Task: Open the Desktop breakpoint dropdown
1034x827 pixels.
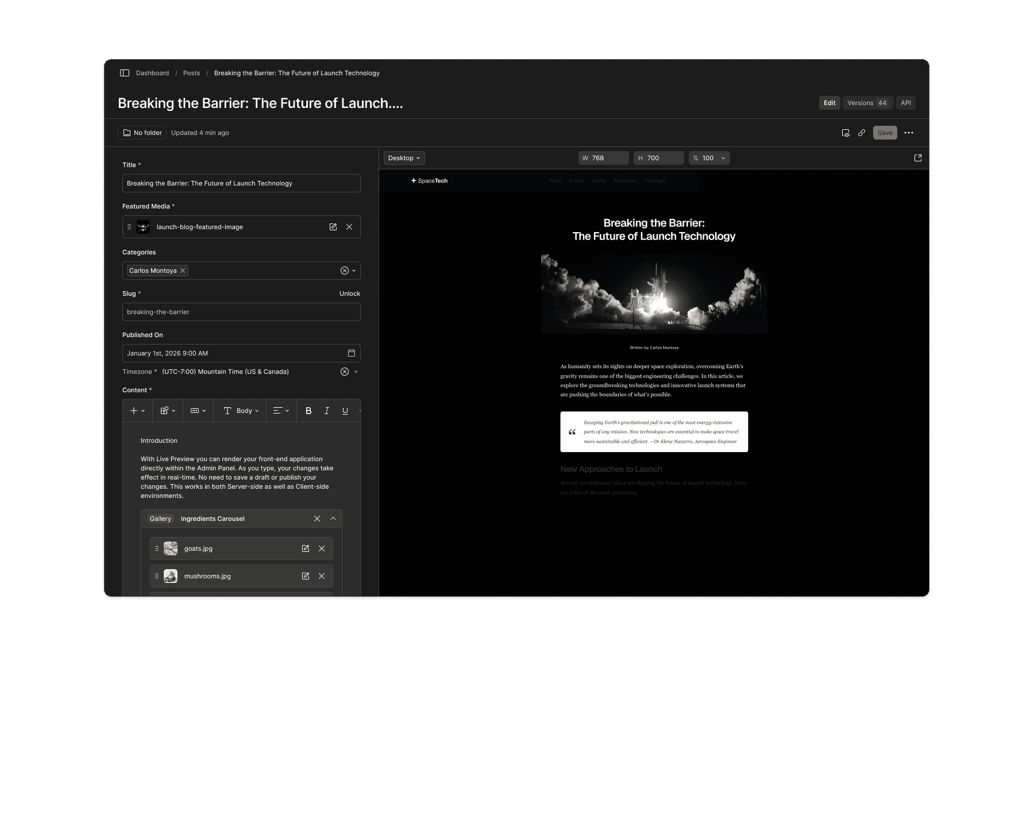Action: point(404,158)
